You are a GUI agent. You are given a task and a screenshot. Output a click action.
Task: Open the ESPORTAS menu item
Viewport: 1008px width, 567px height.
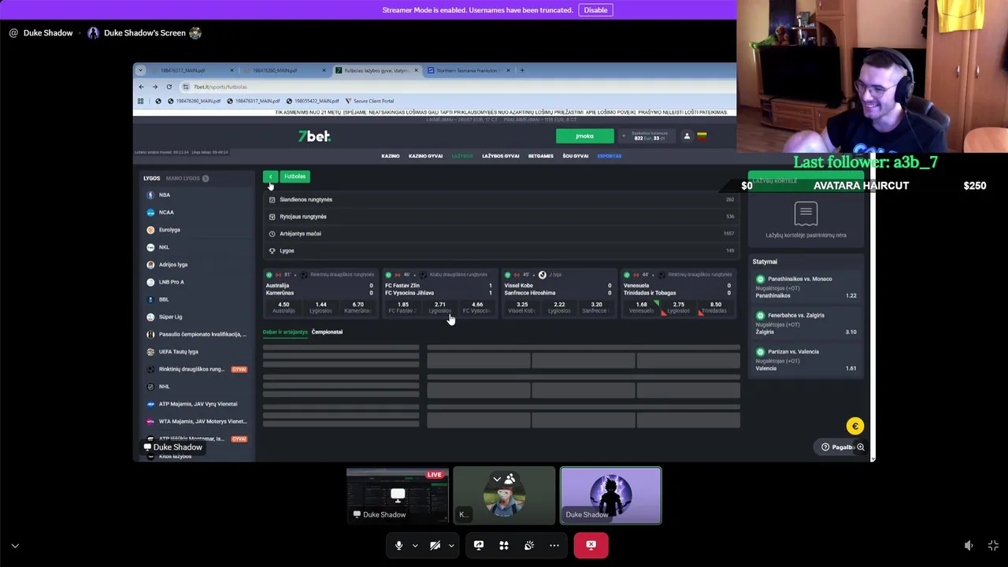(609, 156)
